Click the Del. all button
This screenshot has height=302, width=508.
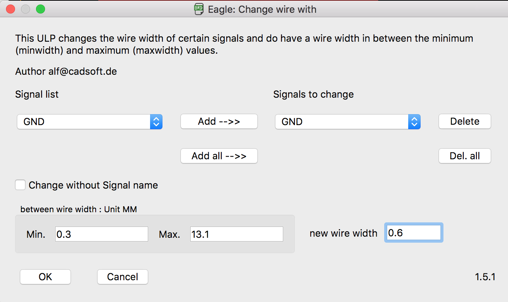pyautogui.click(x=464, y=156)
